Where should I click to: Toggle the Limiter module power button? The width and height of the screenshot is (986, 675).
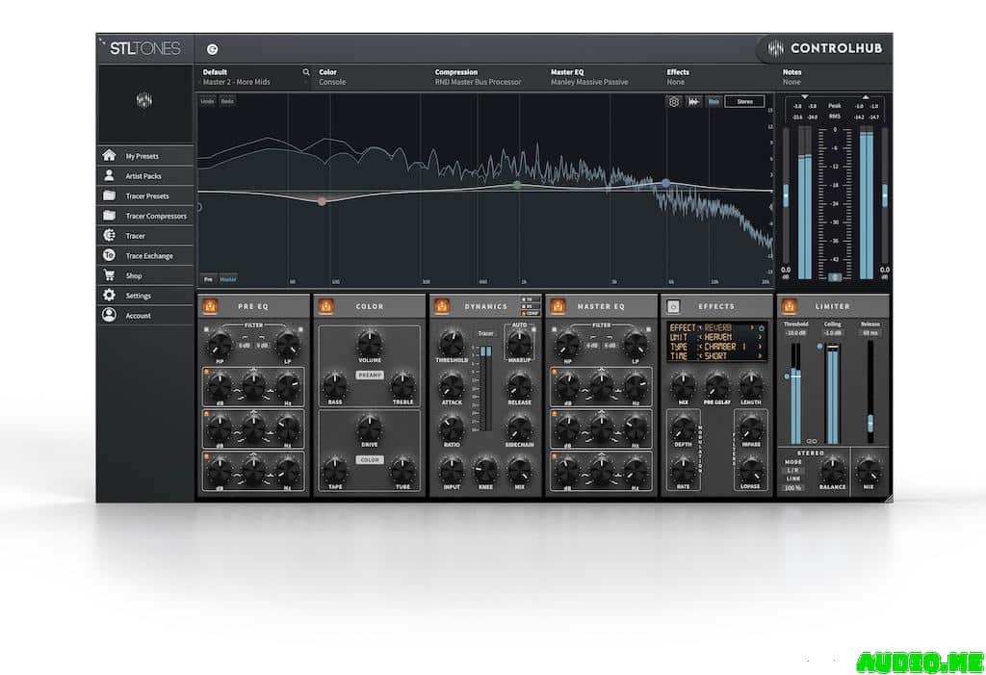tap(790, 306)
